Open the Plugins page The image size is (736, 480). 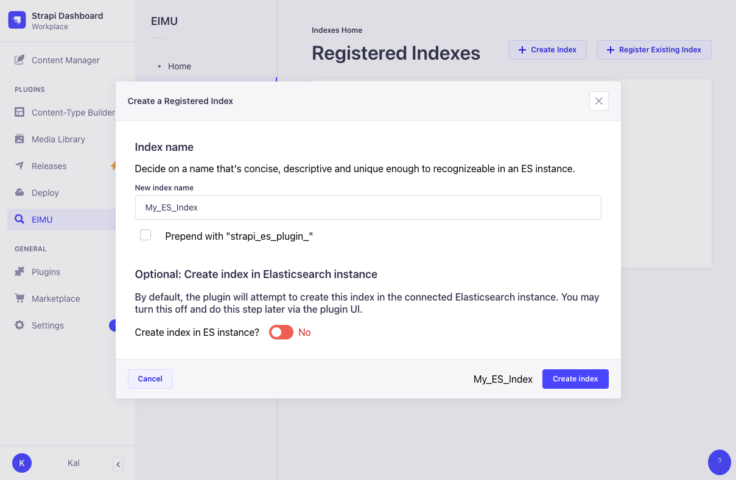pyautogui.click(x=46, y=272)
